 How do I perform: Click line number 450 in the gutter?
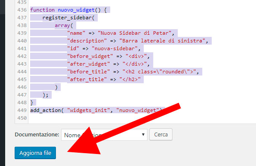[22, 118]
